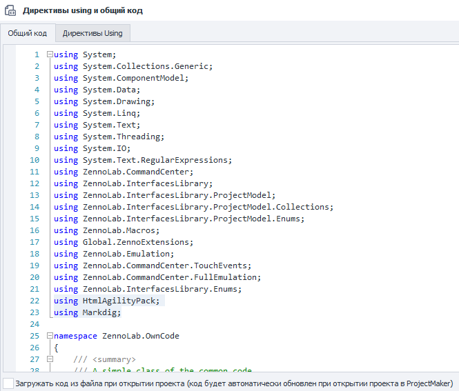Open the Директивы Using tab

(x=92, y=33)
